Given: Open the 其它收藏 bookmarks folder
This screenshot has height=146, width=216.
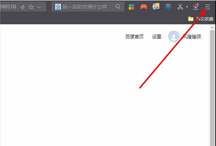Looking at the screenshot, I should (x=201, y=19).
